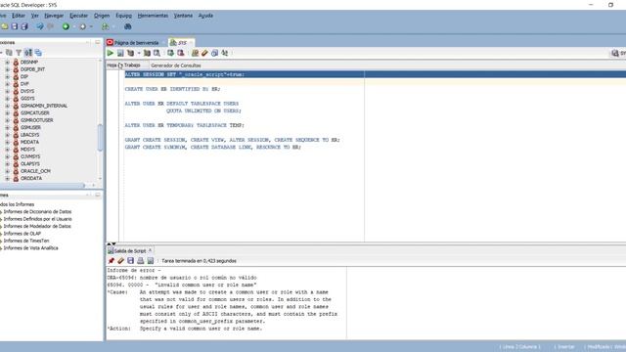
Task: Switch to Página de bienvenida tab
Action: (136, 42)
